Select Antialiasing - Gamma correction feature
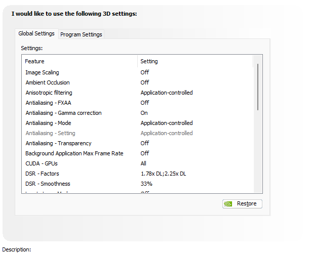This screenshot has height=254, width=310. [63, 113]
